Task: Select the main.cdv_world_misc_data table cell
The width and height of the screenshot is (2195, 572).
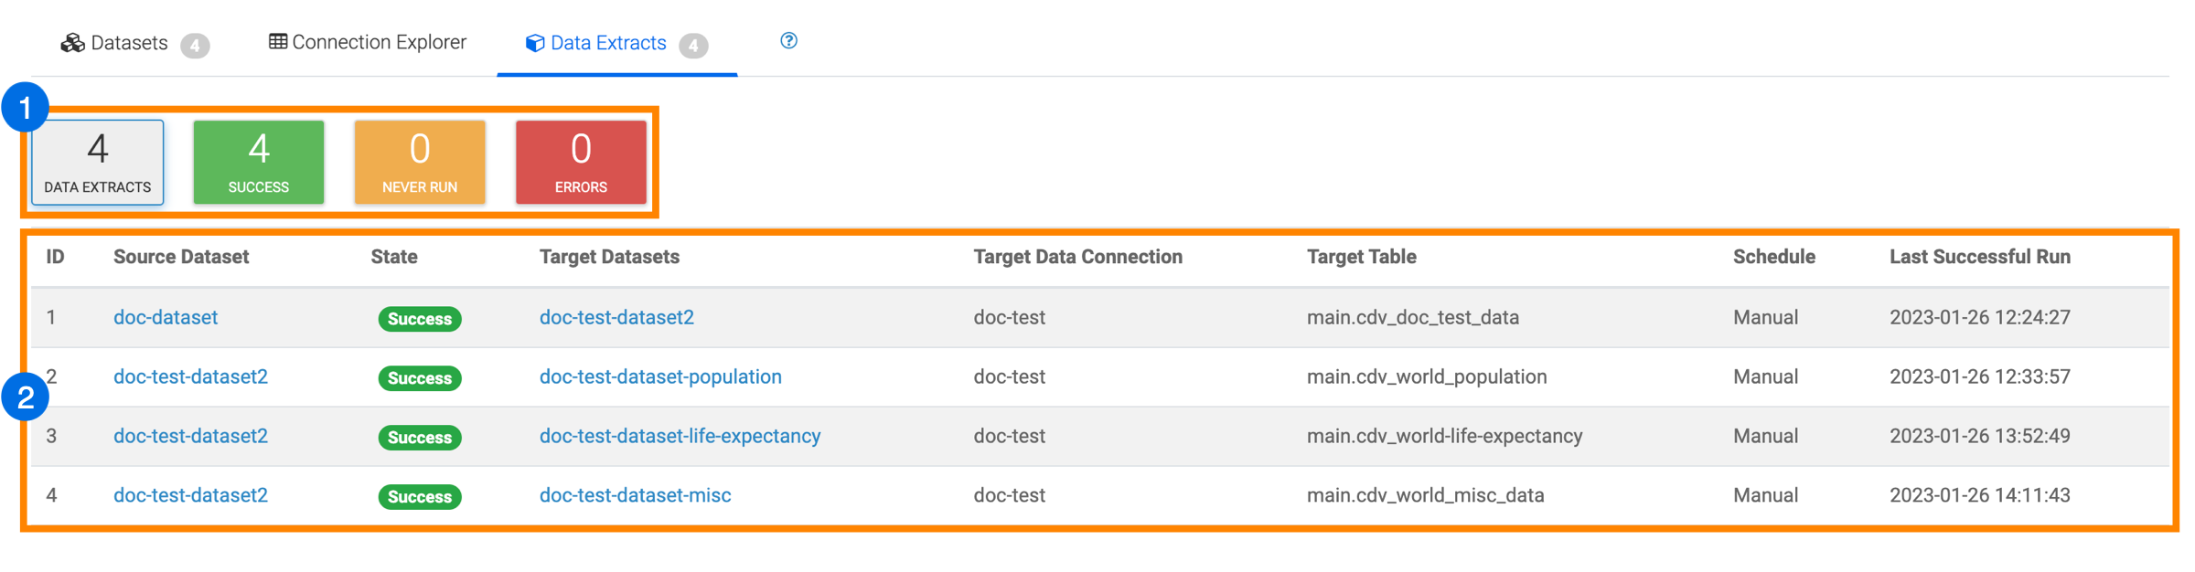Action: (x=1425, y=495)
